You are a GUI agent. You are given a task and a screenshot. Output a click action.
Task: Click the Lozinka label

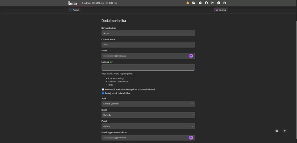point(105,62)
